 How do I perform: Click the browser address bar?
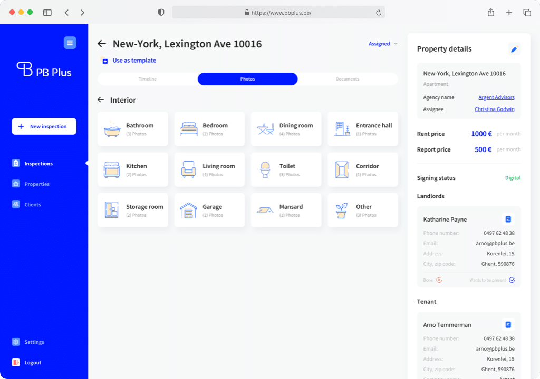[x=278, y=13]
